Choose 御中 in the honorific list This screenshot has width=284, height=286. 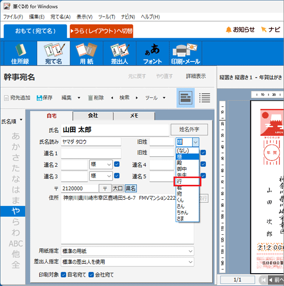(187, 169)
